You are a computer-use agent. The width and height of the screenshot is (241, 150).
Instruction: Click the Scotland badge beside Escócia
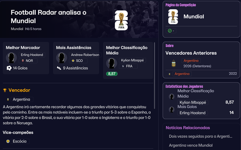8,141
